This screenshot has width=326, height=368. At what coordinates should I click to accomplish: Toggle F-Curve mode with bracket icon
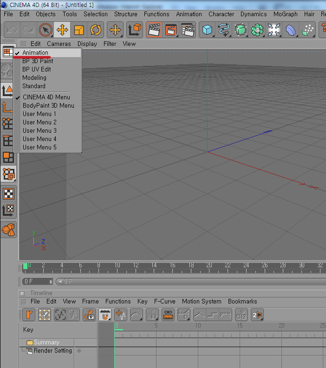[60, 315]
